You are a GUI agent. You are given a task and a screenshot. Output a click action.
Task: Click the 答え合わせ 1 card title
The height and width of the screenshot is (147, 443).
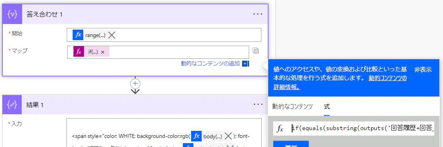pyautogui.click(x=44, y=15)
